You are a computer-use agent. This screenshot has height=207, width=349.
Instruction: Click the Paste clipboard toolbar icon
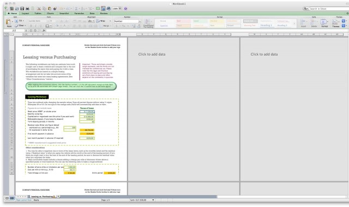50,9
